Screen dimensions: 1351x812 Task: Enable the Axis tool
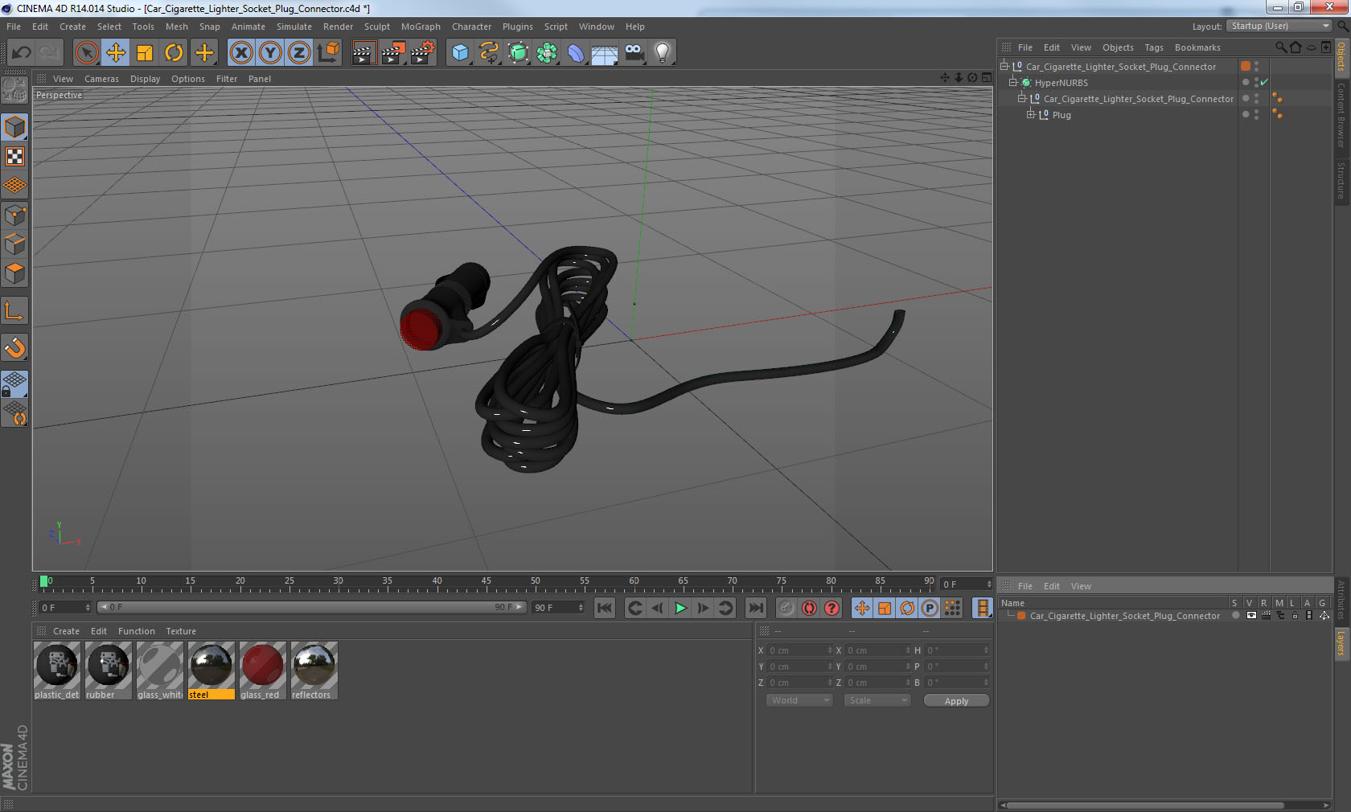[x=15, y=310]
